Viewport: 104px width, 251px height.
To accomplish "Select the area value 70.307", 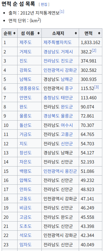I will [x=88, y=125].
